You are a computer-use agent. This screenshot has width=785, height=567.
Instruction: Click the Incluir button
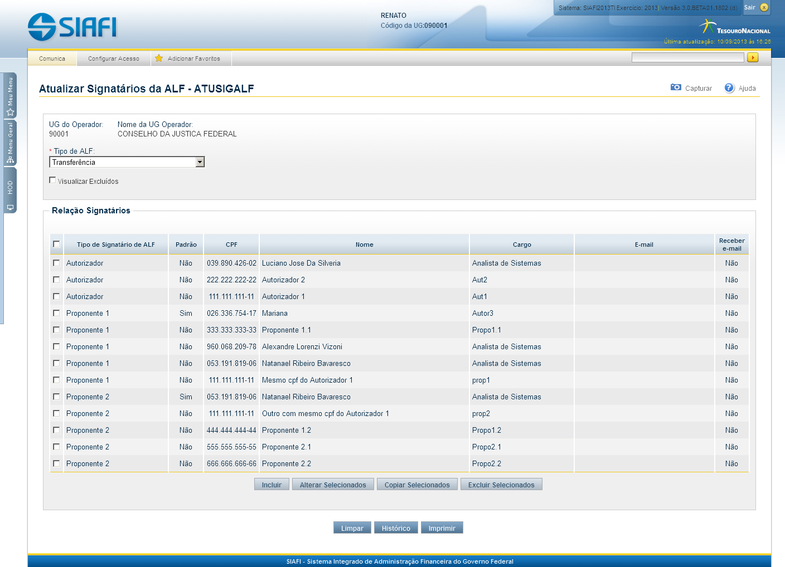[272, 485]
